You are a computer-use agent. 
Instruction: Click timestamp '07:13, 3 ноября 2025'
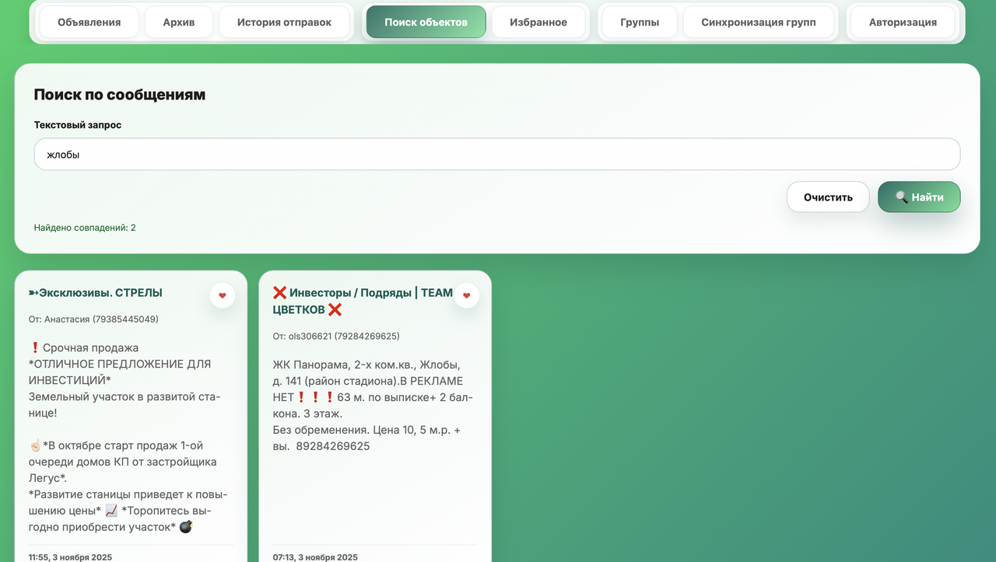tap(315, 557)
